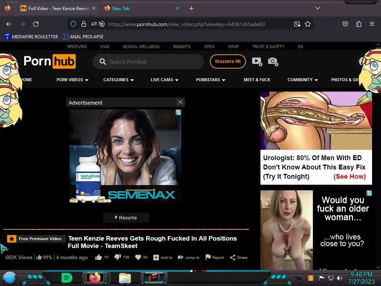Open the Start orb on the taskbar

click(10, 278)
